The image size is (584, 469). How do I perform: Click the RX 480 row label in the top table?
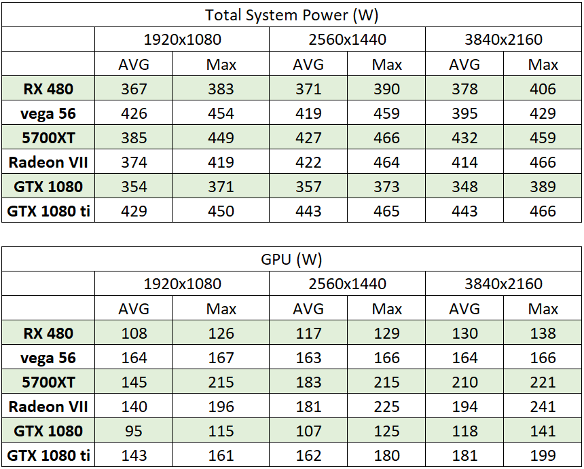[x=48, y=89]
